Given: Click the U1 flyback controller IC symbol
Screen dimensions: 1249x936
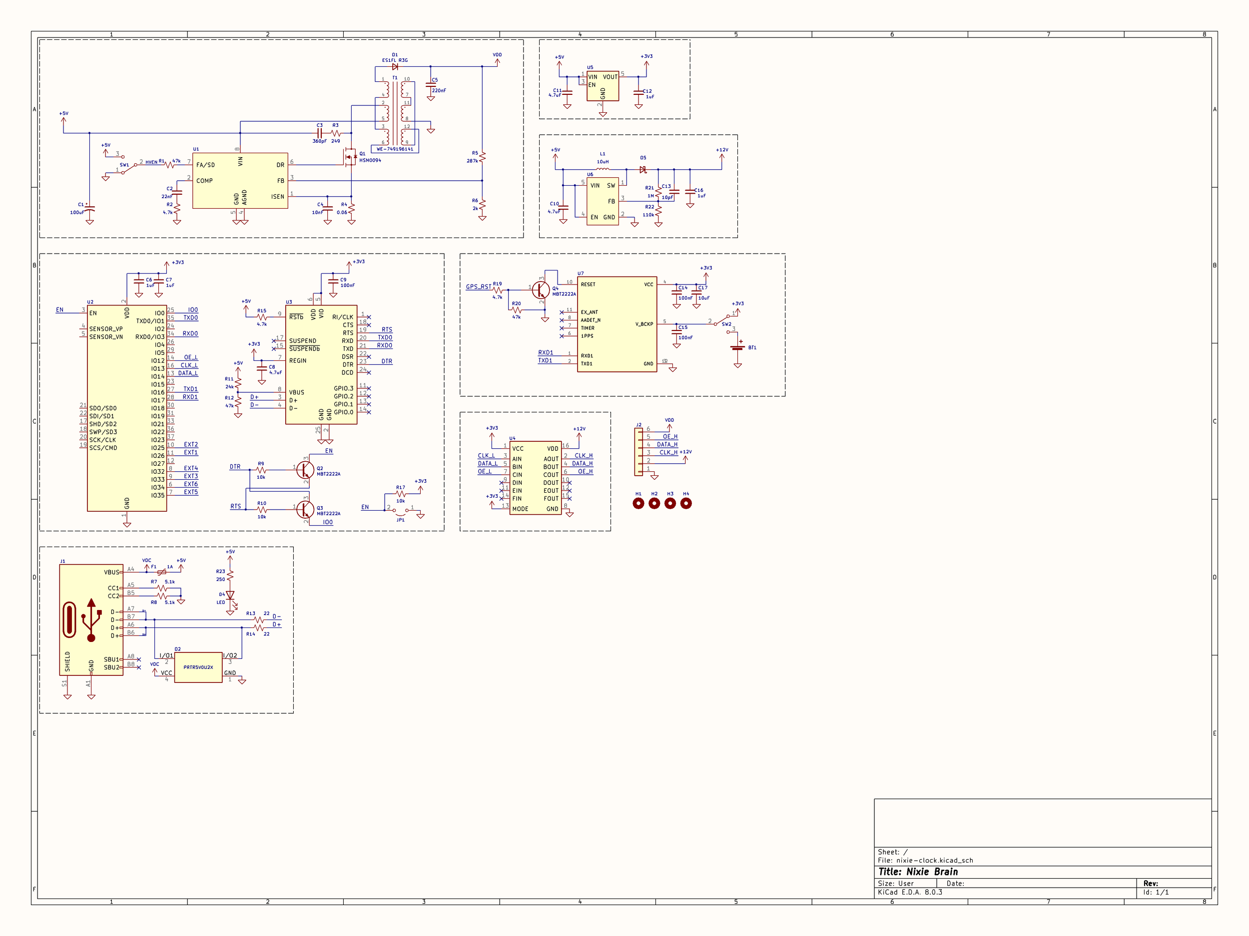Looking at the screenshot, I should [240, 181].
